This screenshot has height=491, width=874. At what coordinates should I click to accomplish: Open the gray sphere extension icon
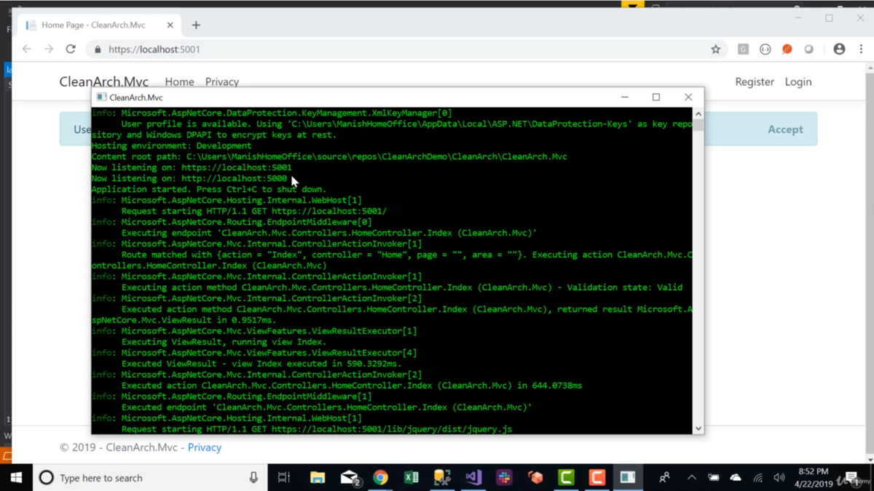[x=808, y=49]
